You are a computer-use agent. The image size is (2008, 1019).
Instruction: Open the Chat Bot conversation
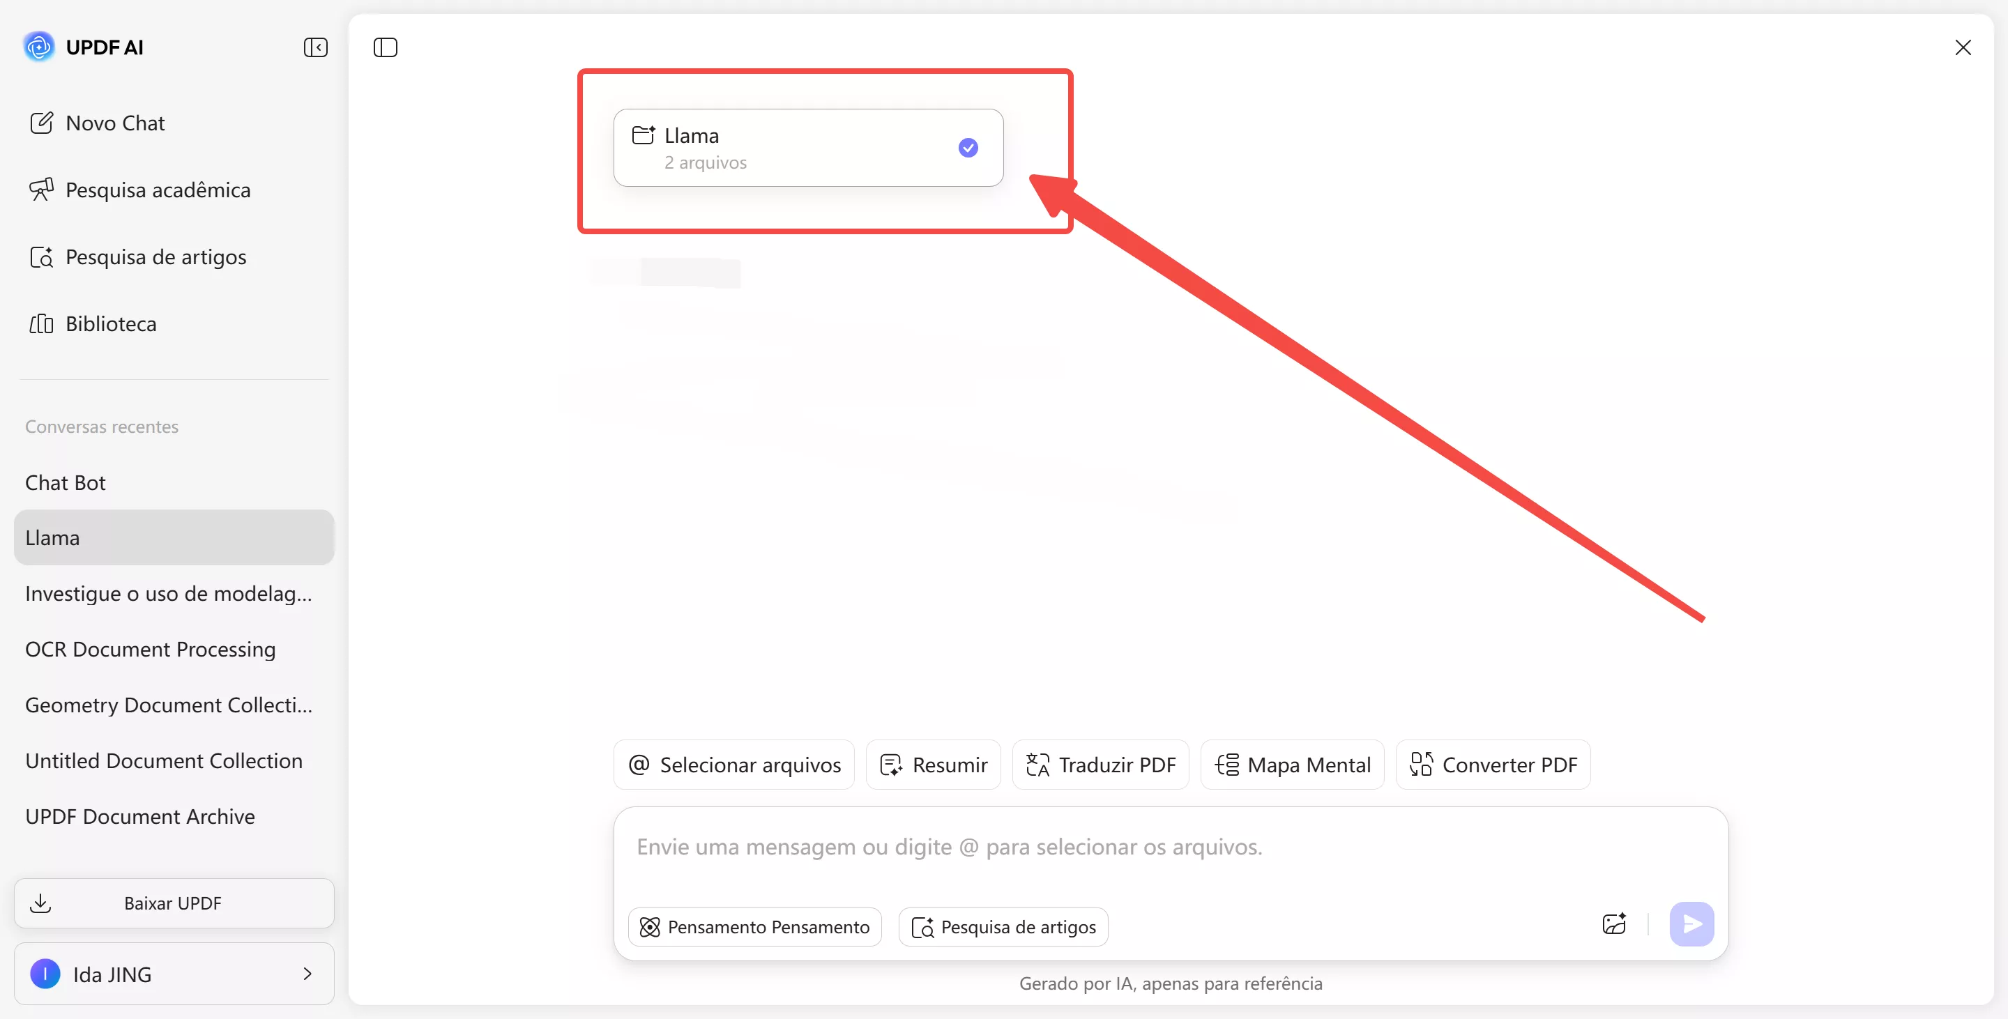(66, 482)
